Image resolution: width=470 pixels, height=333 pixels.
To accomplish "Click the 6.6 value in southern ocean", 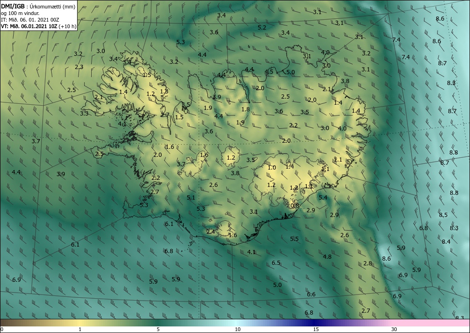I will (311, 294).
